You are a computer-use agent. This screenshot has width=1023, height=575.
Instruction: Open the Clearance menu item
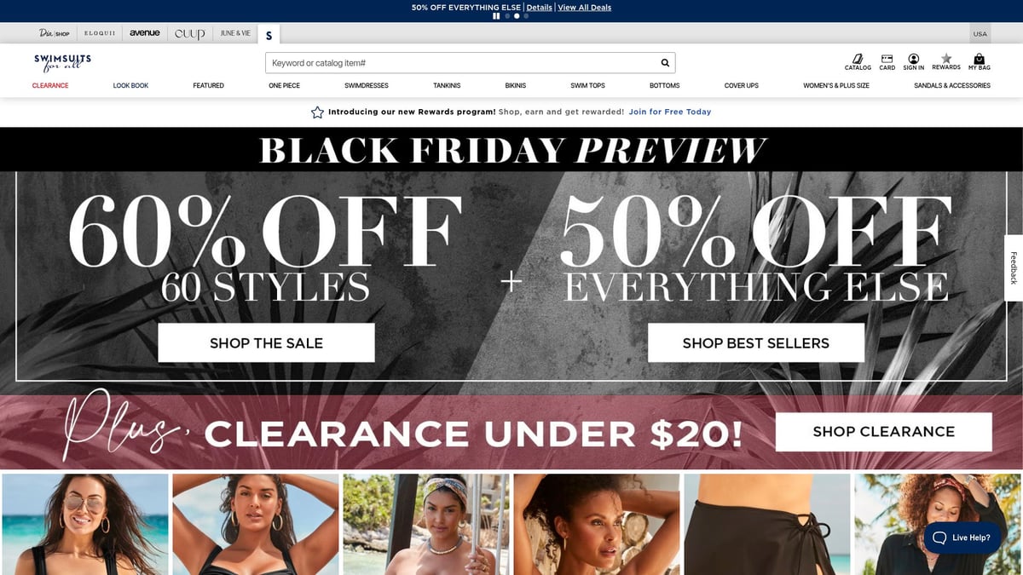[50, 86]
